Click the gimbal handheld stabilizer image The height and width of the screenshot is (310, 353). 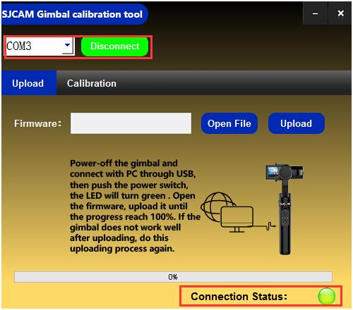285,209
